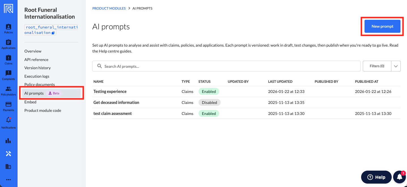Copy the product module key icon
The height and width of the screenshot is (187, 407).
53,33
